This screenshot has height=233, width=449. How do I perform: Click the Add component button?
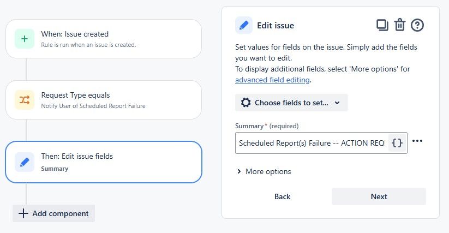coord(54,213)
